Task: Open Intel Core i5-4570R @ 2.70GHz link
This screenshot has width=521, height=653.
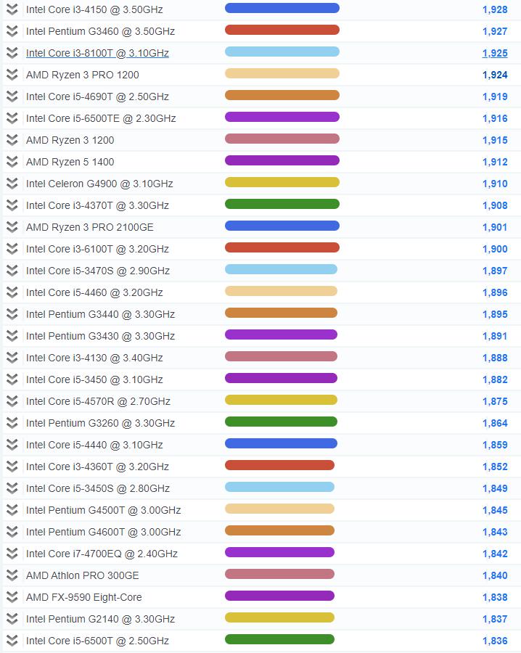Action: (98, 401)
